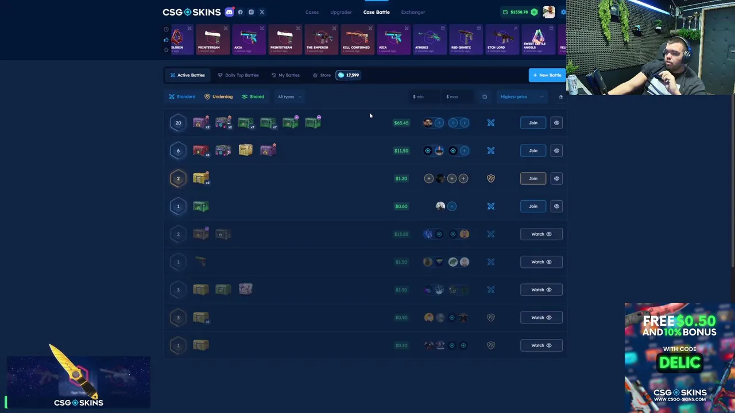Go to Case Battle in top navigation
This screenshot has width=735, height=413.
click(376, 12)
